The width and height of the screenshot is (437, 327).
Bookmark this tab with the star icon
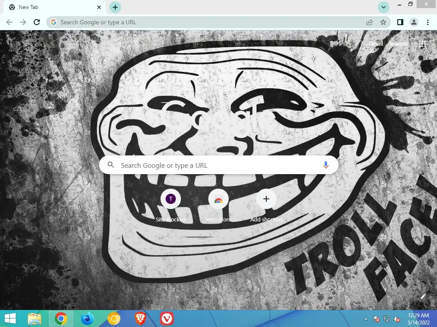[x=383, y=22]
